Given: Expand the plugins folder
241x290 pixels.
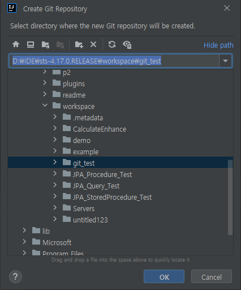Looking at the screenshot, I should pos(45,83).
